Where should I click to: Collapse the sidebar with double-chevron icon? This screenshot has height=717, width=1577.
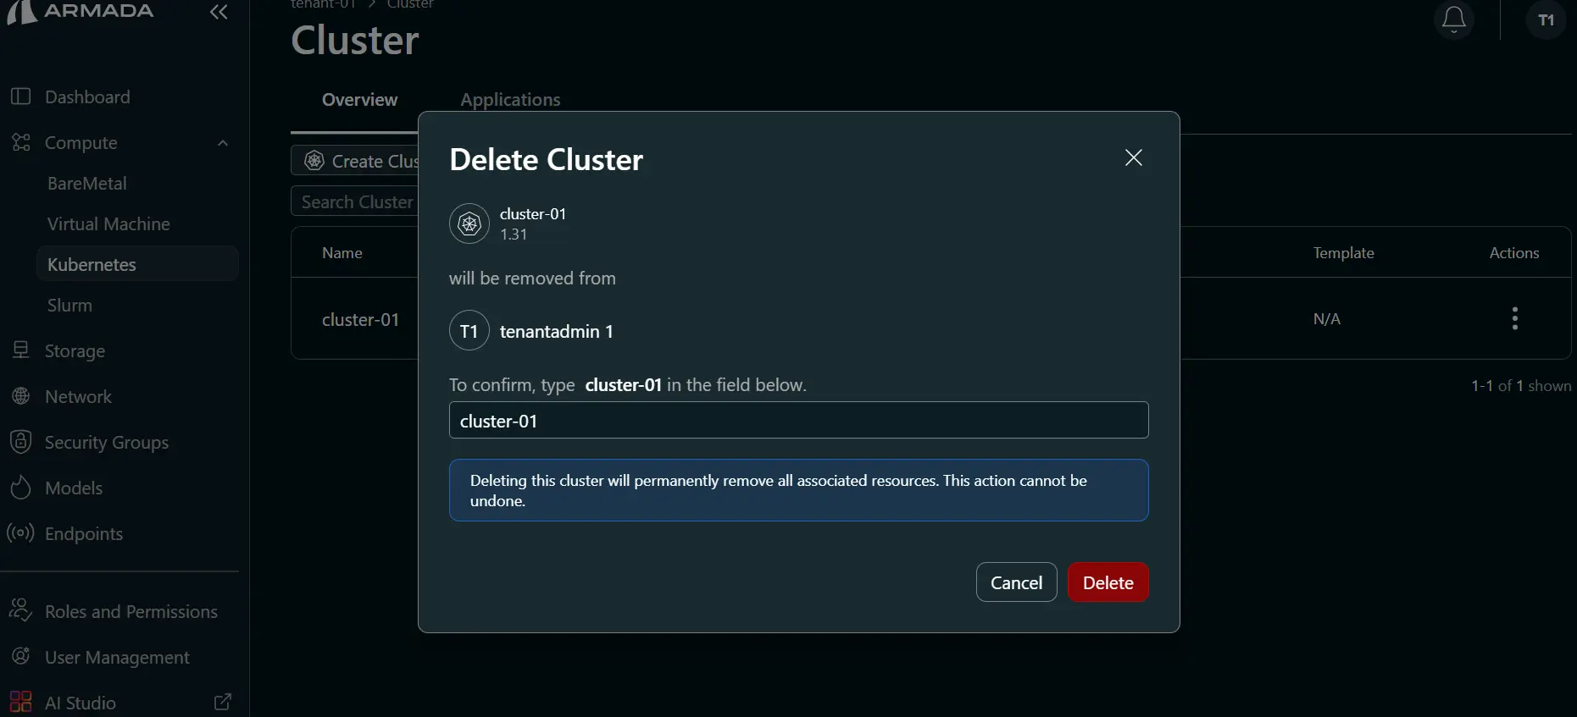click(x=219, y=12)
